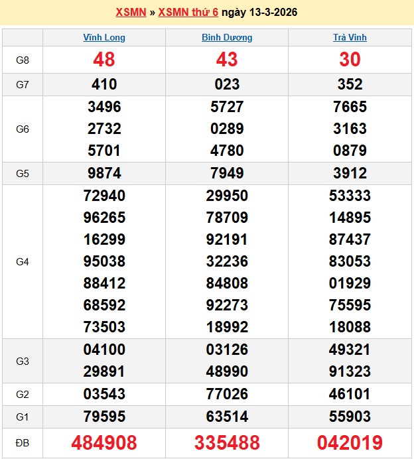Select the G5 result 3912
Viewport: 414px width, 459px height.
tap(350, 174)
